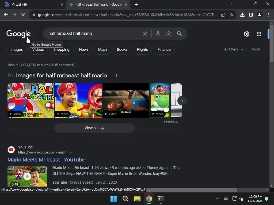Open a new browser tab

pos(136,5)
